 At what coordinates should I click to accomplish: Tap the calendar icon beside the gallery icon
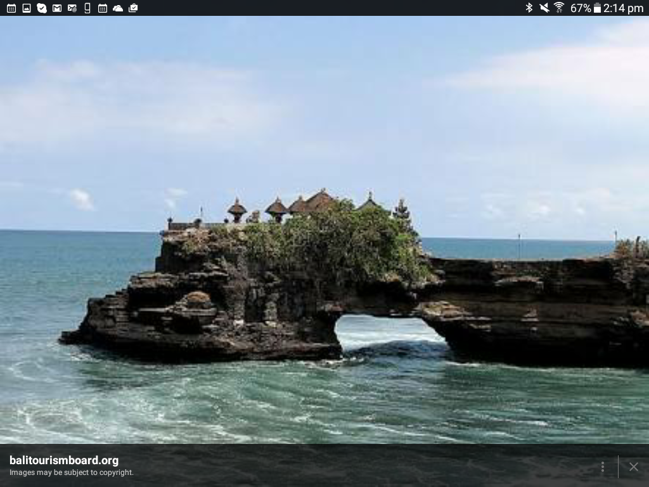coord(11,8)
